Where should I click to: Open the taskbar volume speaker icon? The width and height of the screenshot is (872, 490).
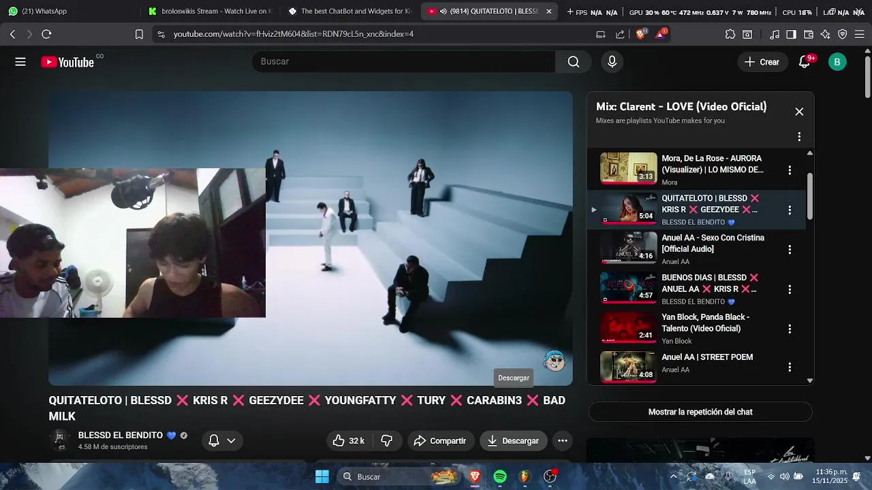(x=785, y=476)
